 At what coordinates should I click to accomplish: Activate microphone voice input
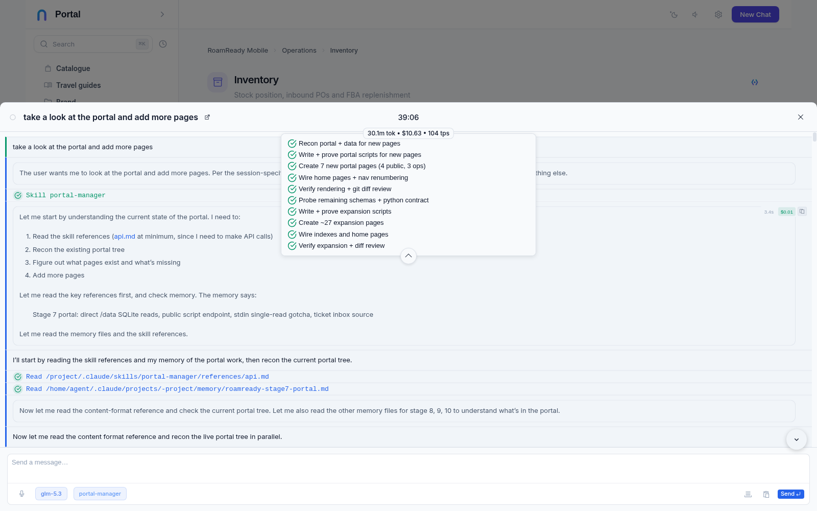click(22, 494)
